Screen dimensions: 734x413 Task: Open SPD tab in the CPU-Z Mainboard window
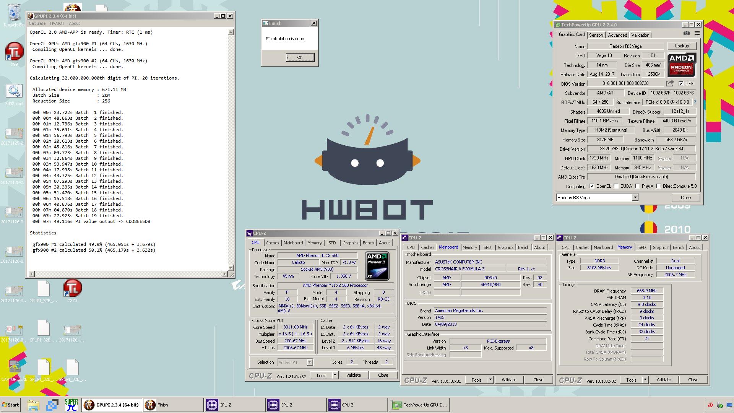(x=487, y=247)
